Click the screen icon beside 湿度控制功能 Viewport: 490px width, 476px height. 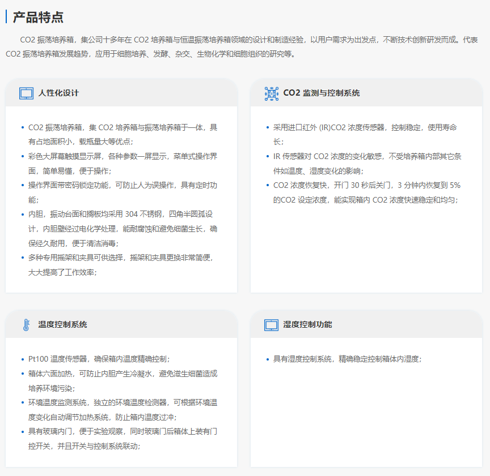coord(272,325)
